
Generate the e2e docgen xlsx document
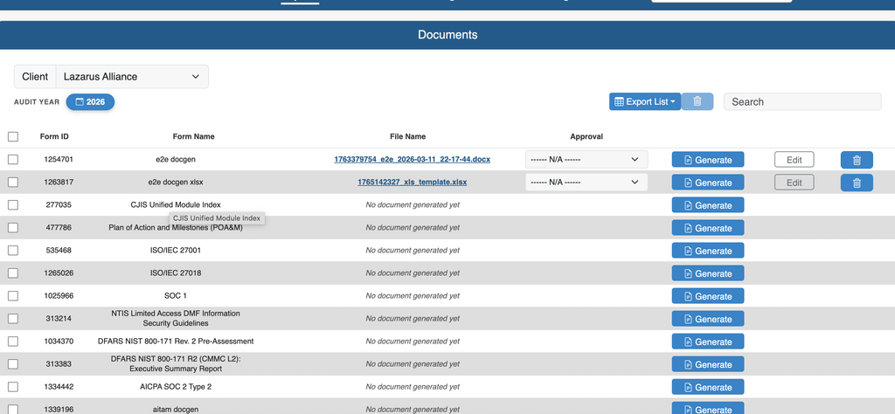pos(708,183)
